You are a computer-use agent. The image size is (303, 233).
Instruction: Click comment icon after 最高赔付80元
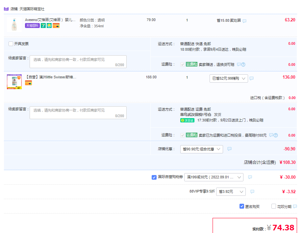271,135
